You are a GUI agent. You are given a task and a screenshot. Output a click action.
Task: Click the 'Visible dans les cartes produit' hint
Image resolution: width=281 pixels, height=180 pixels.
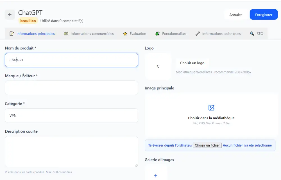(39, 172)
